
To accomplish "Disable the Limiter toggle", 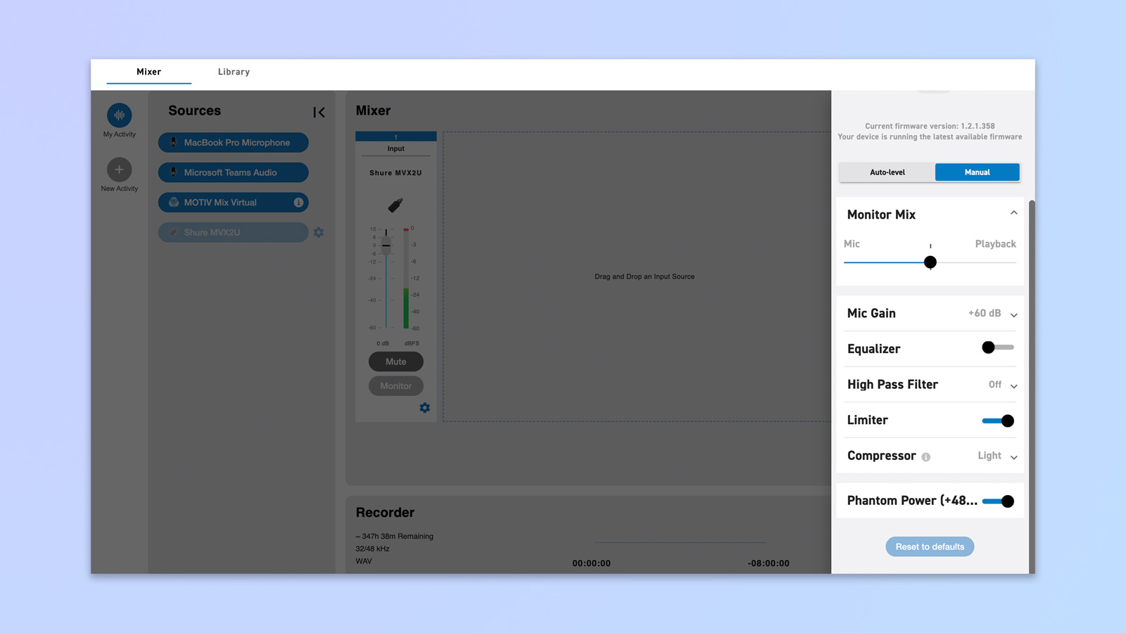I will [x=998, y=421].
